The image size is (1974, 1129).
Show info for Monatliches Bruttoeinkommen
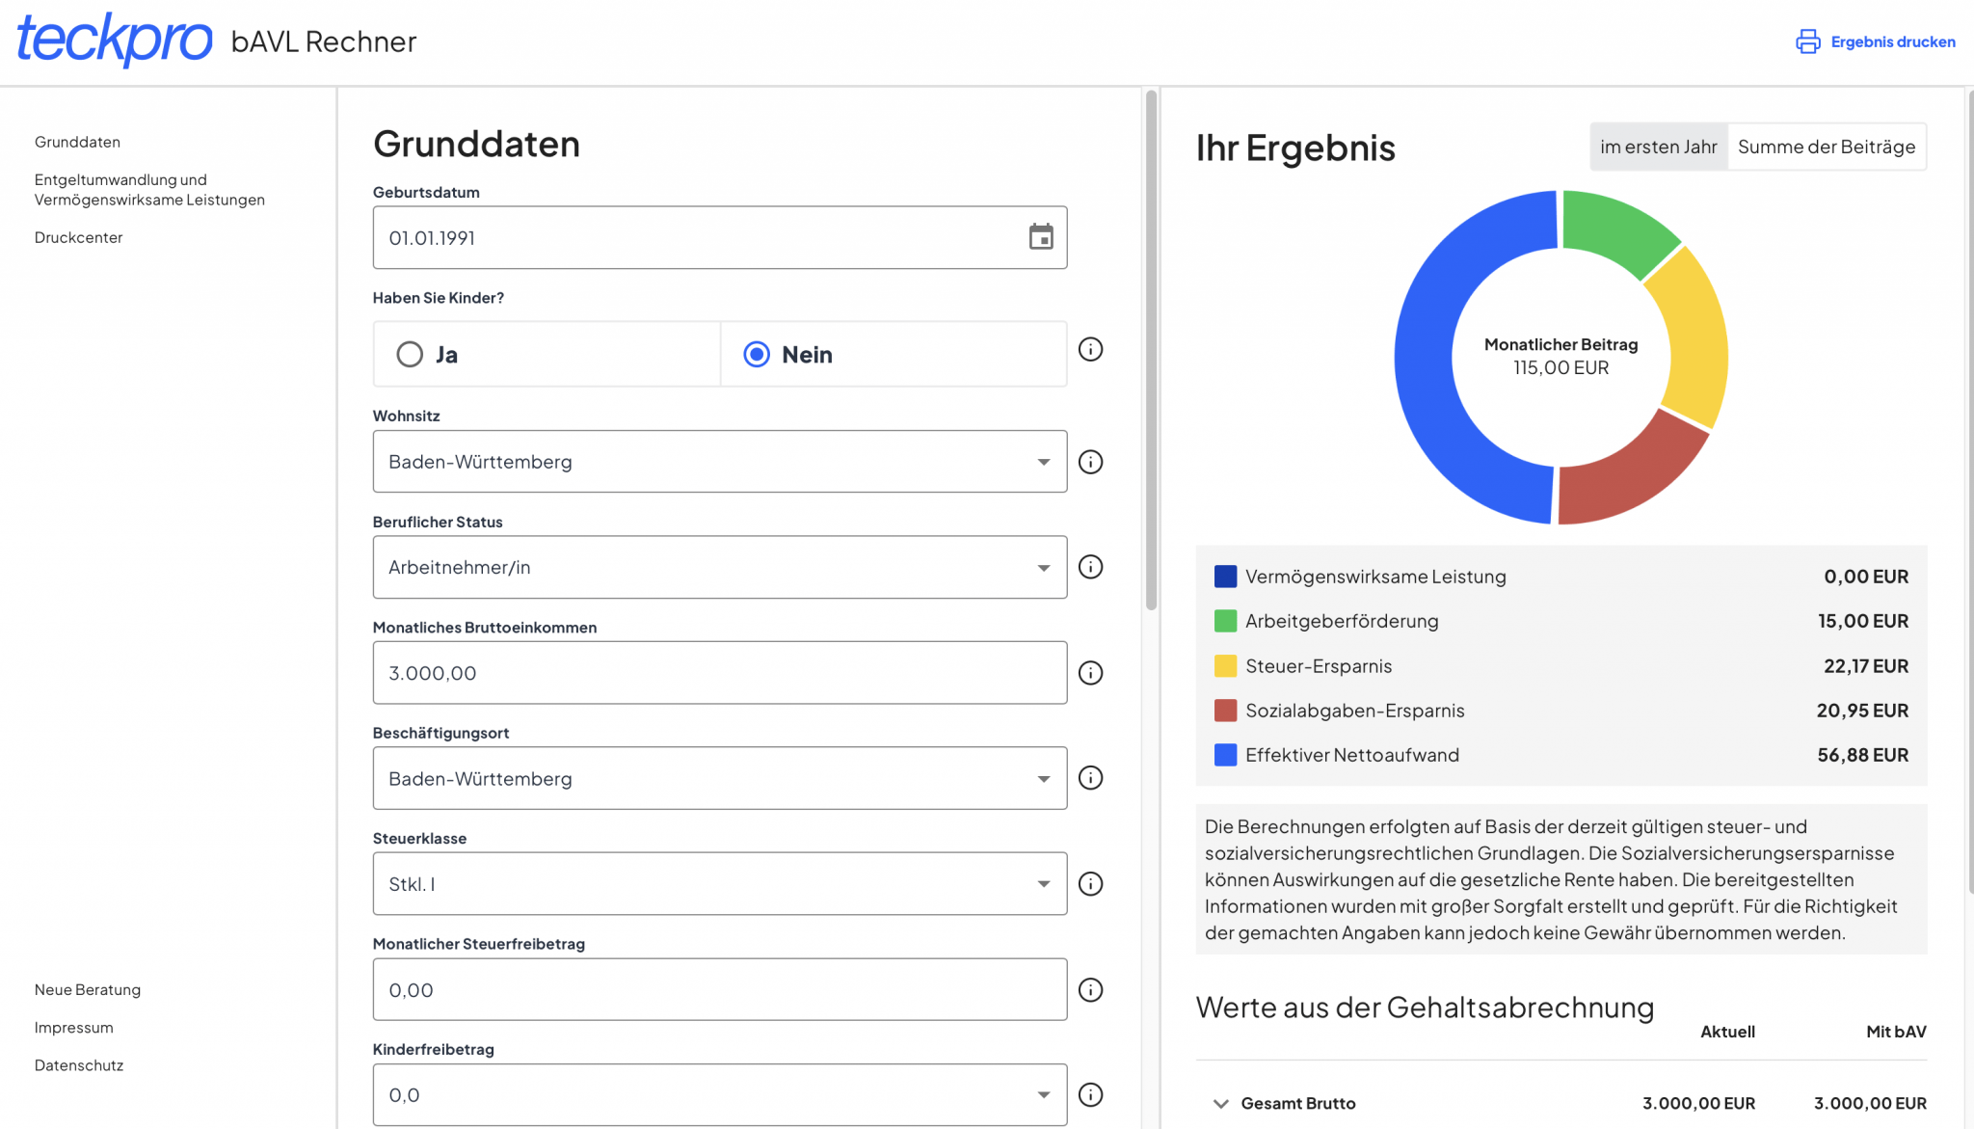tap(1090, 673)
